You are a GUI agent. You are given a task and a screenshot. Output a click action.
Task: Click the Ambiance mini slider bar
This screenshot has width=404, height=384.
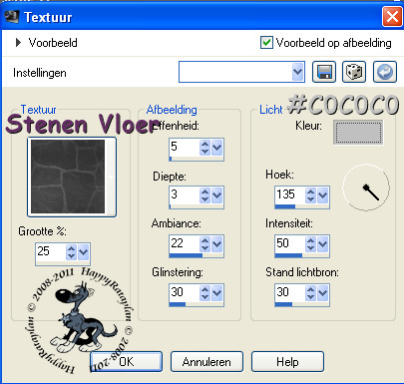(197, 255)
